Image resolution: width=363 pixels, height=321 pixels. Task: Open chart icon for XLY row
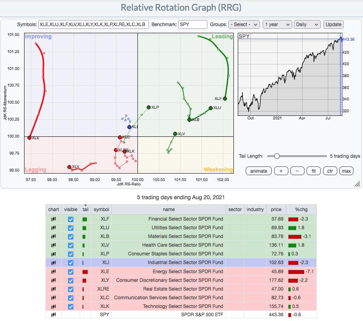point(53,280)
